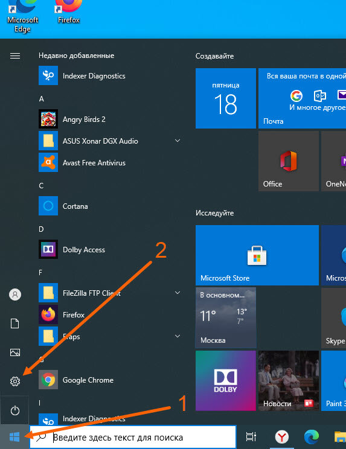The image size is (346, 449).
Task: Click the search magnifier icon in taskbar
Action: click(42, 437)
